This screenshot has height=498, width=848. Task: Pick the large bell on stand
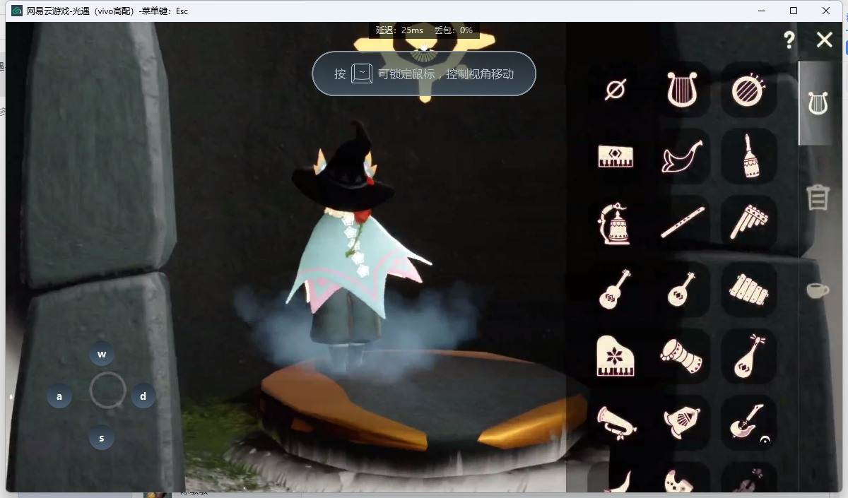tap(614, 223)
